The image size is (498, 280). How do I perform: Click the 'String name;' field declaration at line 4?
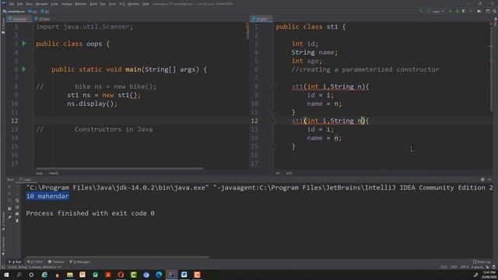pyautogui.click(x=314, y=52)
